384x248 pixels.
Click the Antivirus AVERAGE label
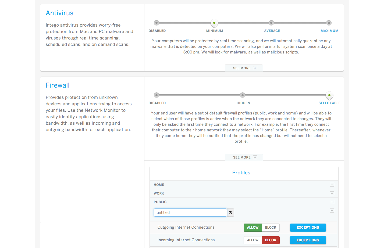pyautogui.click(x=272, y=31)
